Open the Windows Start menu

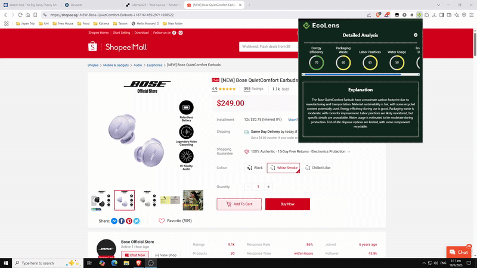pyautogui.click(x=6, y=263)
